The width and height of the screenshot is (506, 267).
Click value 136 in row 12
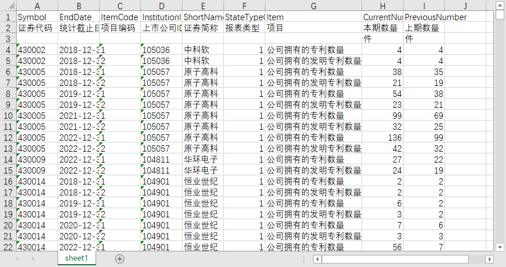pos(382,137)
